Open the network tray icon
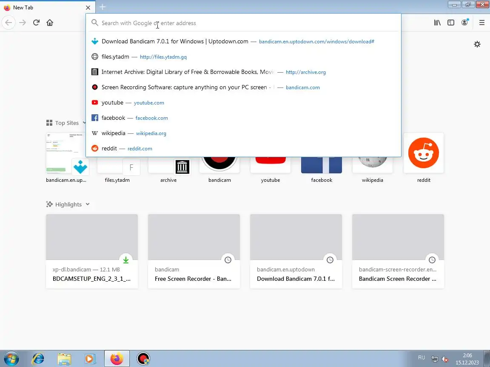This screenshot has height=367, width=490. point(434,359)
